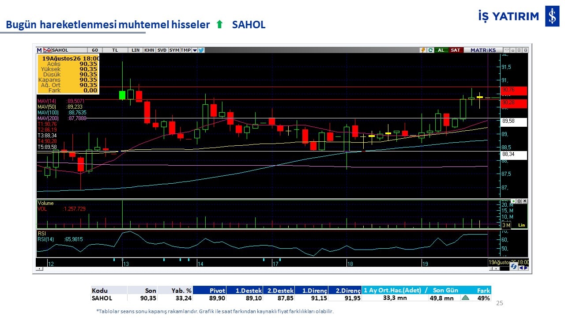The height and width of the screenshot is (318, 565).
Task: Open the TL currency selector
Action: pos(115,50)
